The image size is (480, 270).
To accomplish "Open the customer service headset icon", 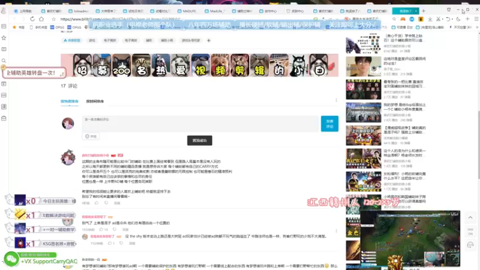I will point(470,245).
